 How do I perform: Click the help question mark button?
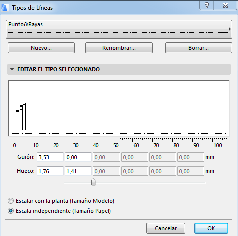tap(207, 5)
